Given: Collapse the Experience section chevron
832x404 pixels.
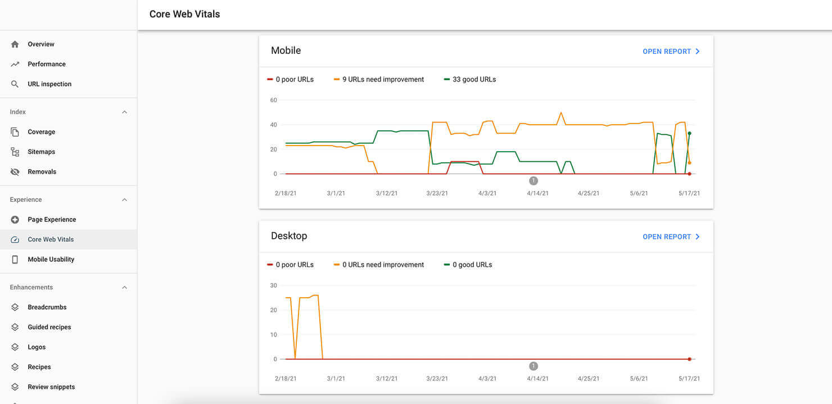Looking at the screenshot, I should tap(124, 199).
